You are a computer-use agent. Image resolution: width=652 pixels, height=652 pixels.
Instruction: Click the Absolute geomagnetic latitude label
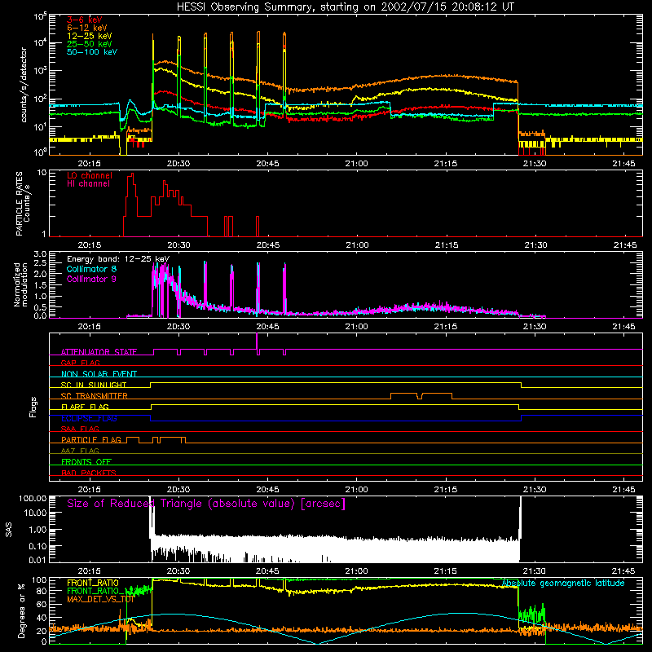tap(563, 583)
